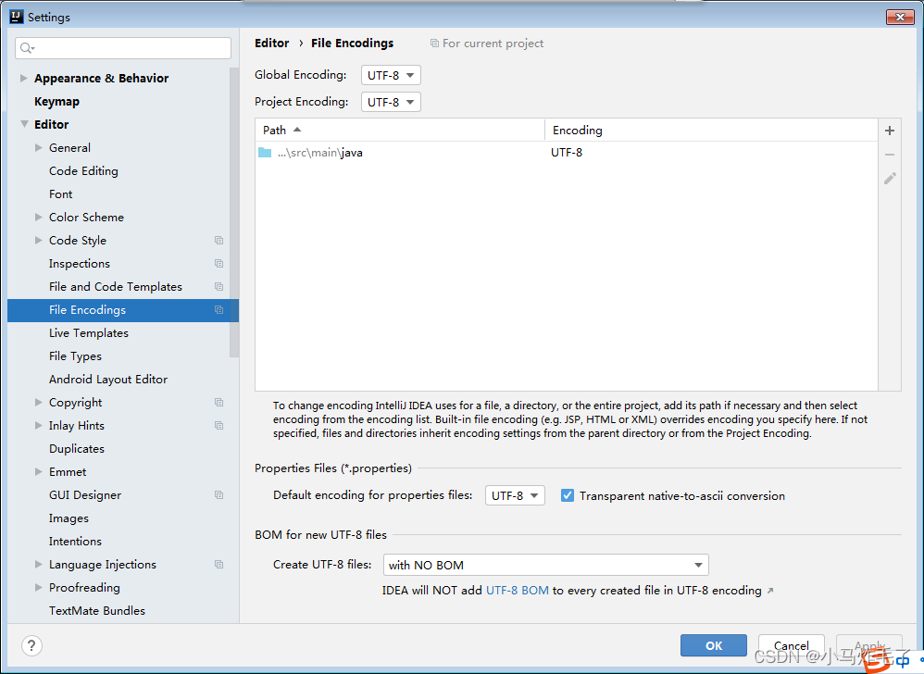The image size is (924, 674).
Task: Expand the Code Style node arrow
Action: (x=38, y=241)
